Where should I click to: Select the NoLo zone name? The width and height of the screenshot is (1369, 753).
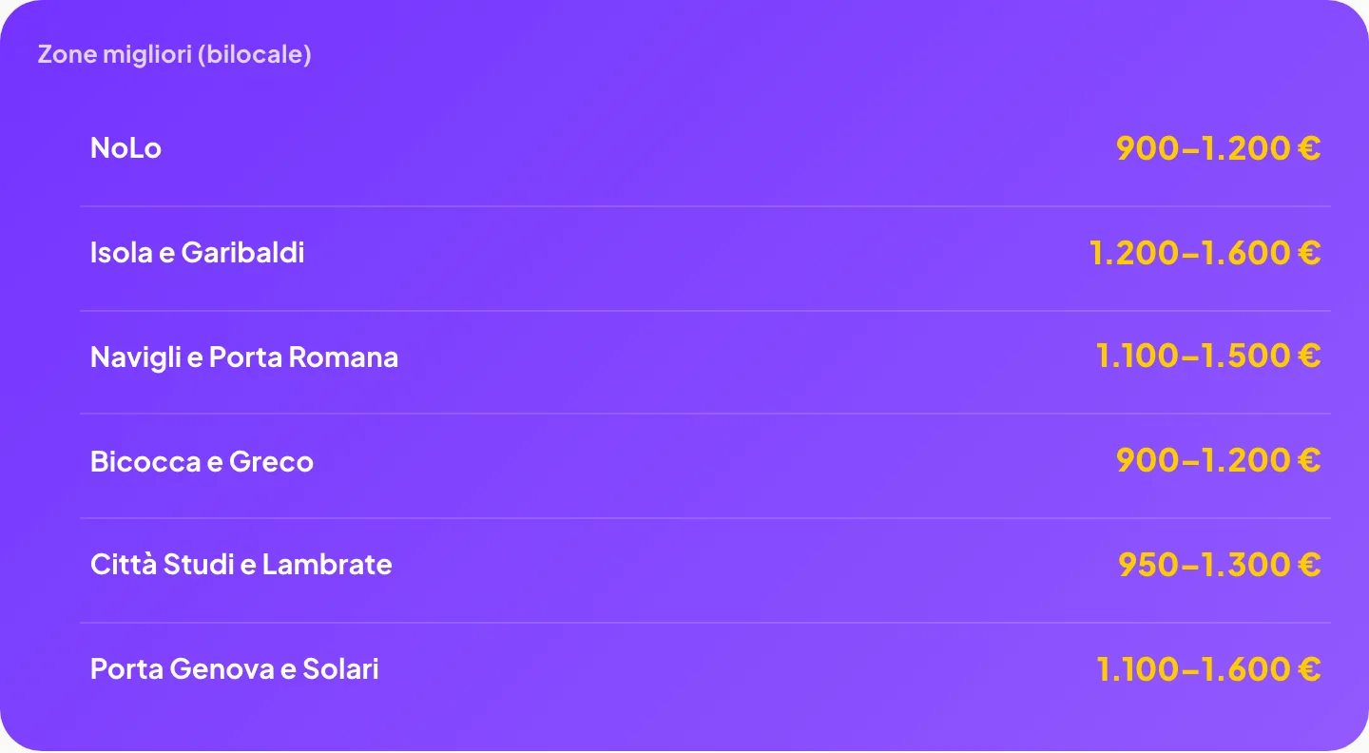(125, 147)
